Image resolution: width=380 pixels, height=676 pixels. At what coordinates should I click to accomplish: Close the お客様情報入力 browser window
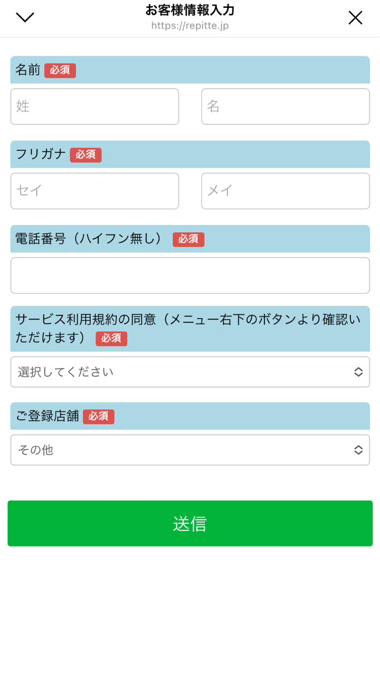(355, 17)
